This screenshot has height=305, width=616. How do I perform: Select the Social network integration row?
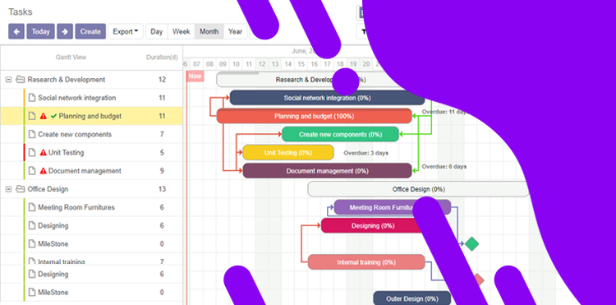point(91,98)
